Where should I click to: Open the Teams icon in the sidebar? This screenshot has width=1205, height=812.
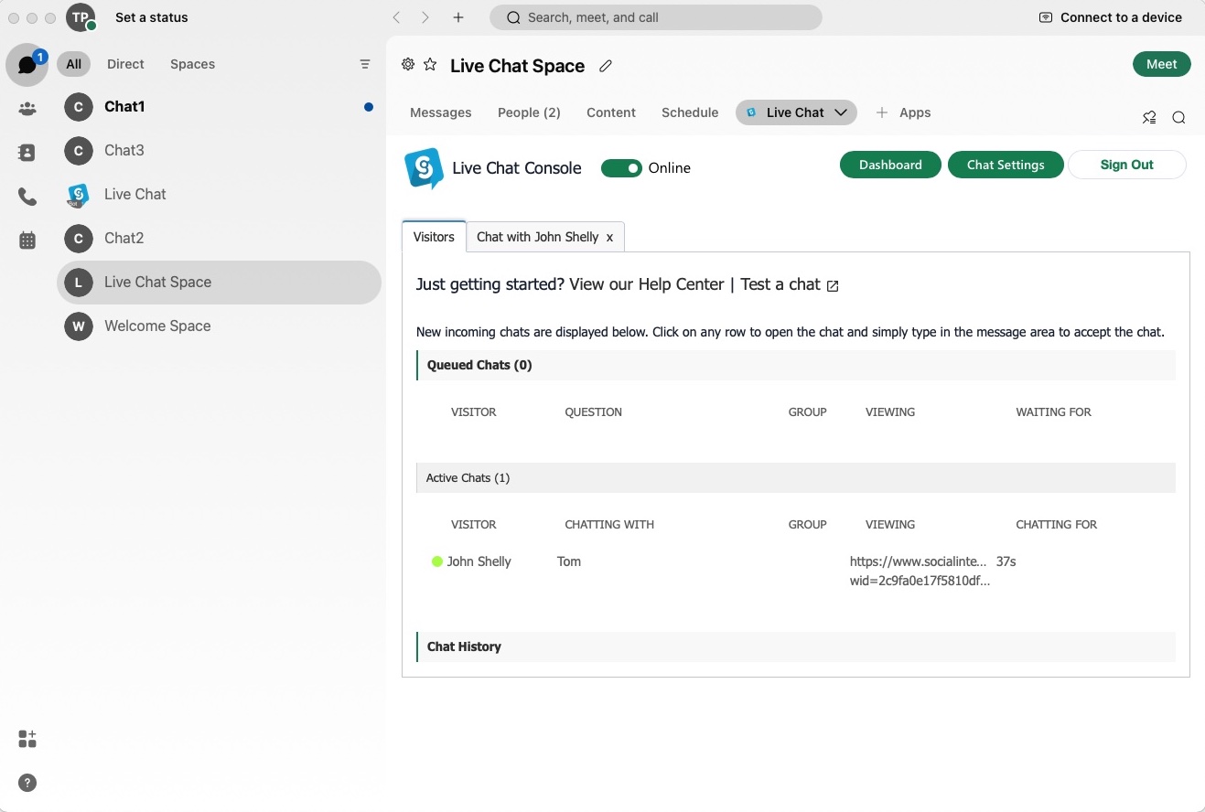[27, 109]
